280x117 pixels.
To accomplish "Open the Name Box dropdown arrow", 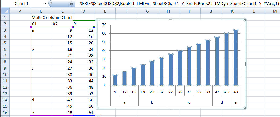I will (x=45, y=4).
